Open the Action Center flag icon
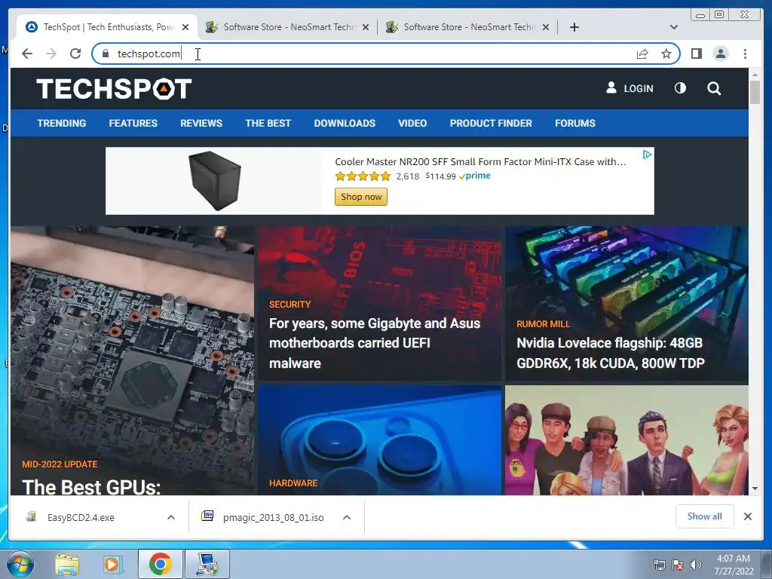 pos(678,565)
